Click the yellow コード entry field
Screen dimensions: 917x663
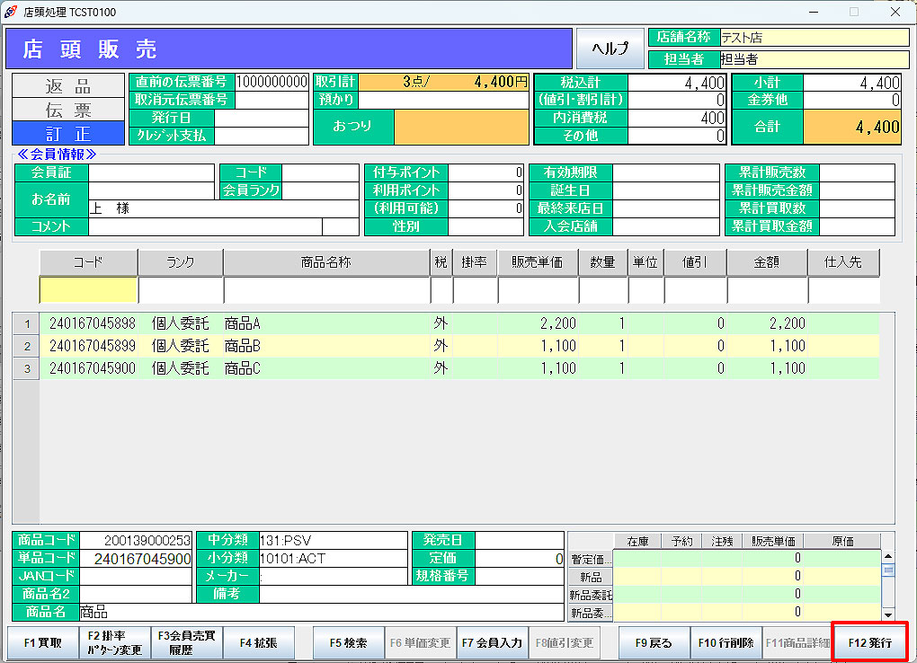click(x=88, y=291)
